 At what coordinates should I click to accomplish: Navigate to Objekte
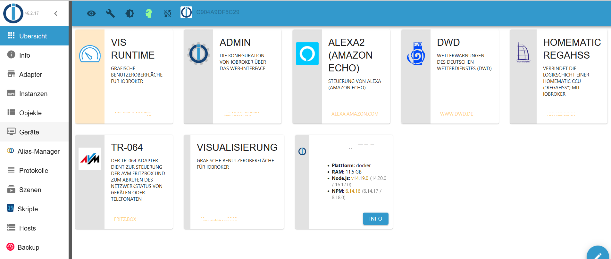pos(34,113)
